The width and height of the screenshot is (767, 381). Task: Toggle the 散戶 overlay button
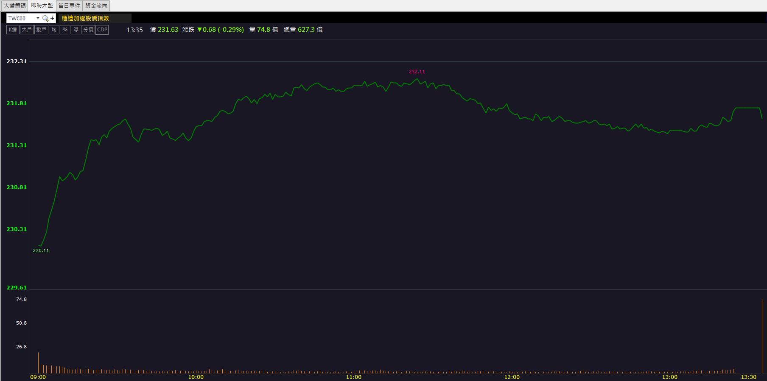pyautogui.click(x=41, y=30)
